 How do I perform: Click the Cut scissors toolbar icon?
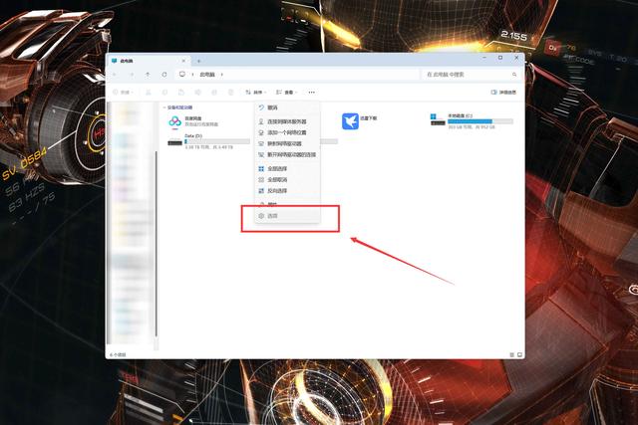[149, 93]
